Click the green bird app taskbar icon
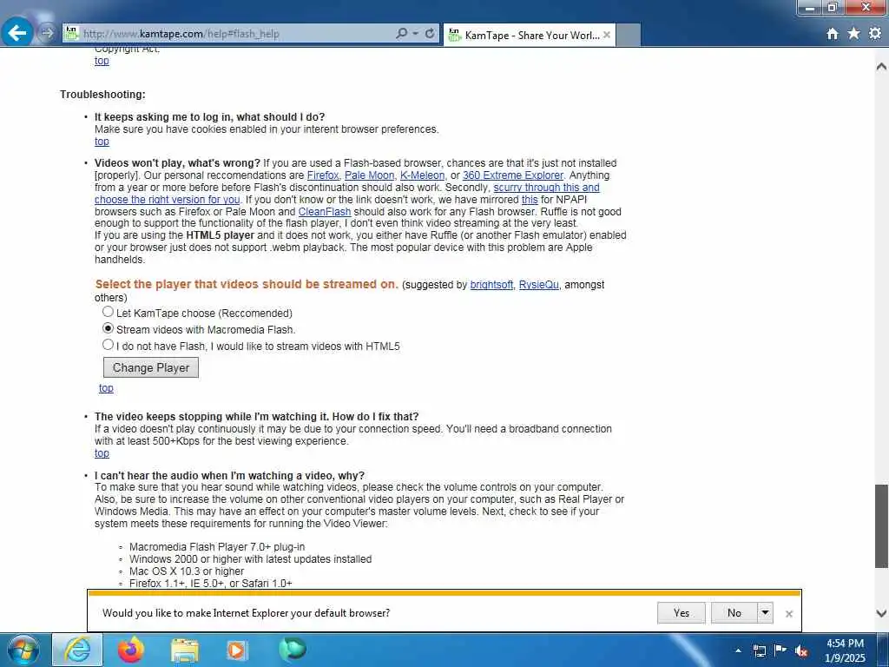The height and width of the screenshot is (667, 889). pos(293,650)
